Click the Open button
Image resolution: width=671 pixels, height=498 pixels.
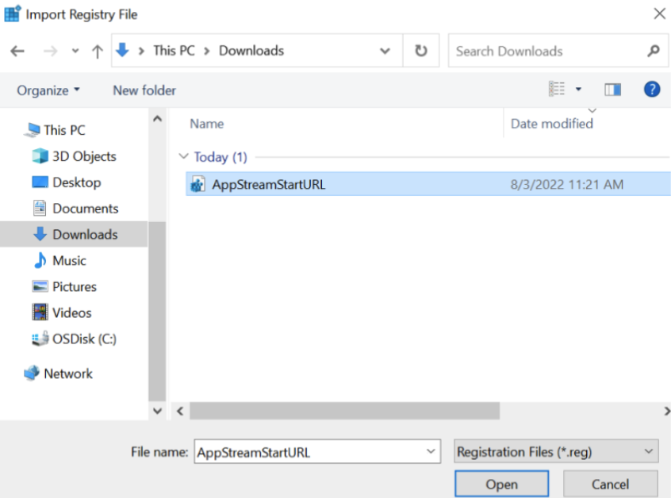pyautogui.click(x=501, y=484)
